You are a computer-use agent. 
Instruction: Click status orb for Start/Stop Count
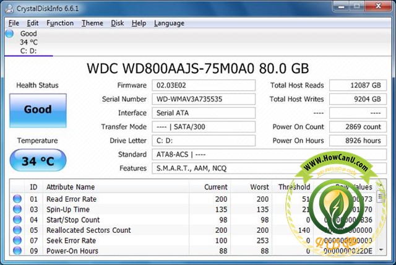pos(17,220)
